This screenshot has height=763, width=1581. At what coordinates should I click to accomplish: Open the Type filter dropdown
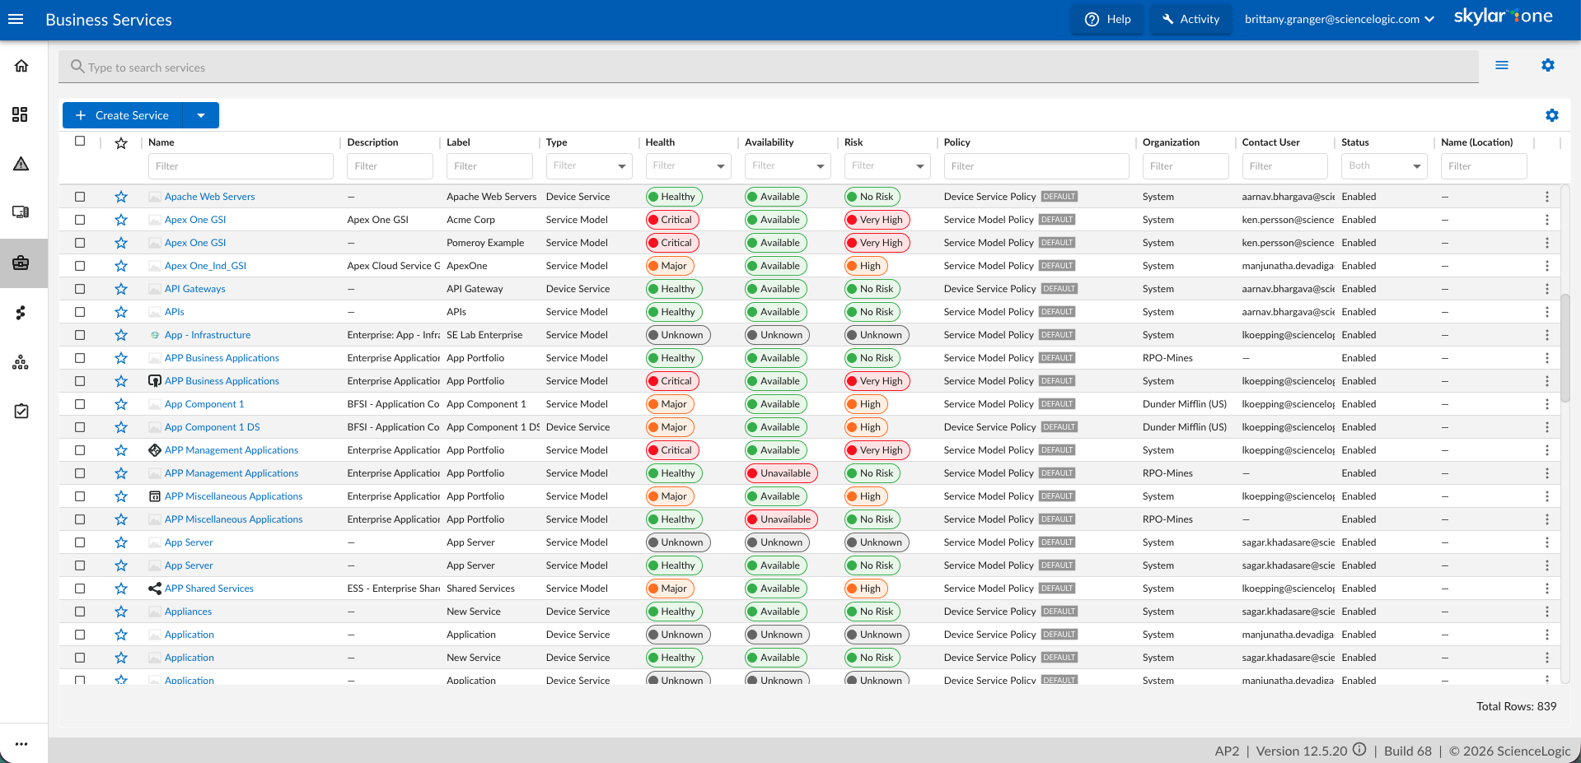[x=589, y=166]
